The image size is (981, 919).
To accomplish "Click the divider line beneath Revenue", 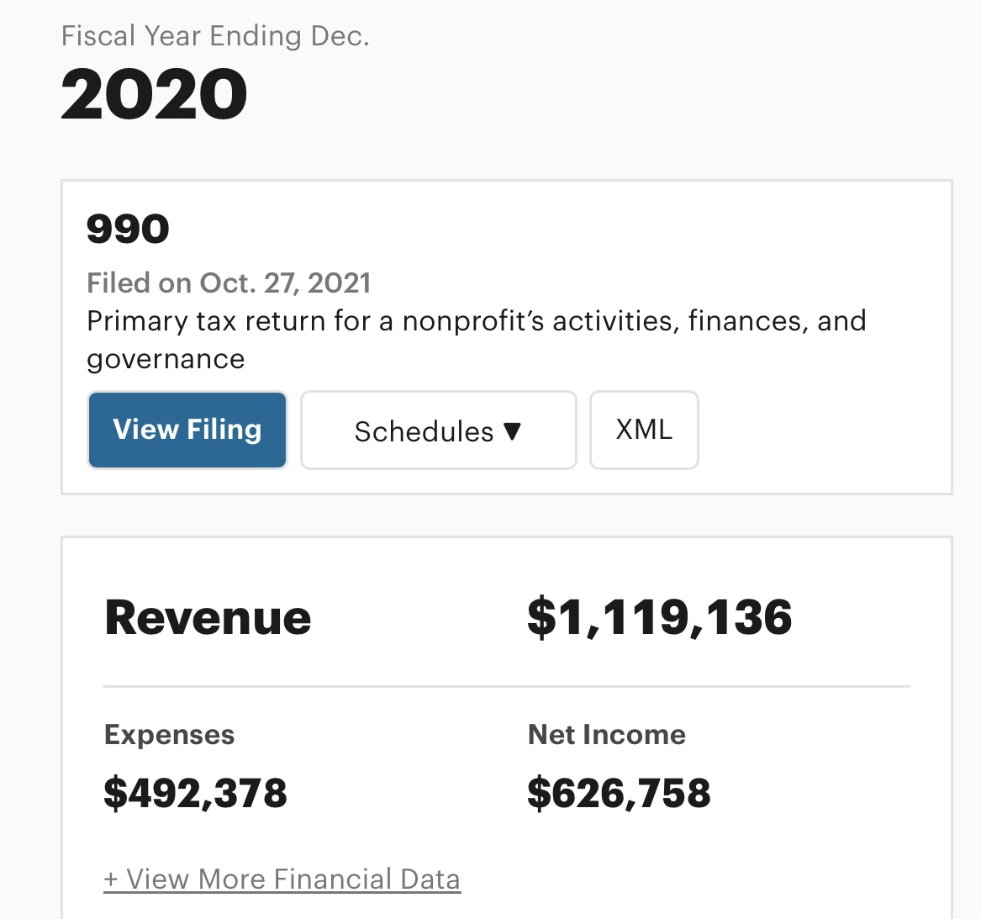I will [x=506, y=686].
